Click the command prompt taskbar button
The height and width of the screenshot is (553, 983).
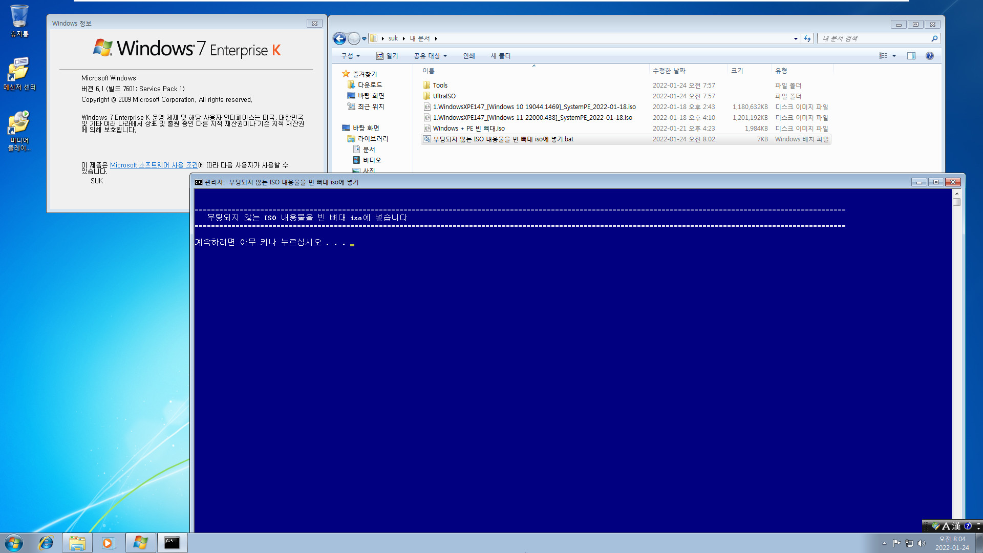click(x=172, y=543)
